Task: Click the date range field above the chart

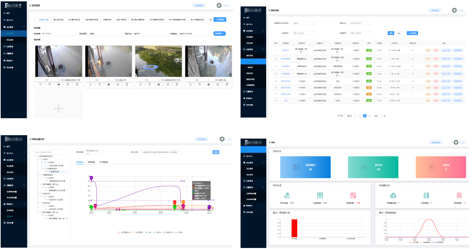Action: 161,152
